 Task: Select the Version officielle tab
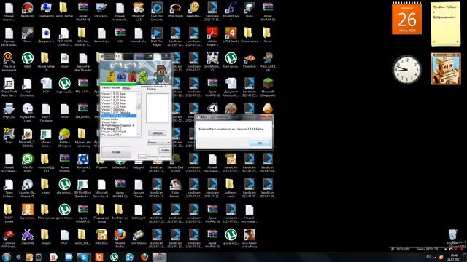tap(111, 87)
